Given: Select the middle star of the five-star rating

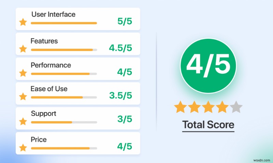Looking at the screenshot, I should point(208,108).
